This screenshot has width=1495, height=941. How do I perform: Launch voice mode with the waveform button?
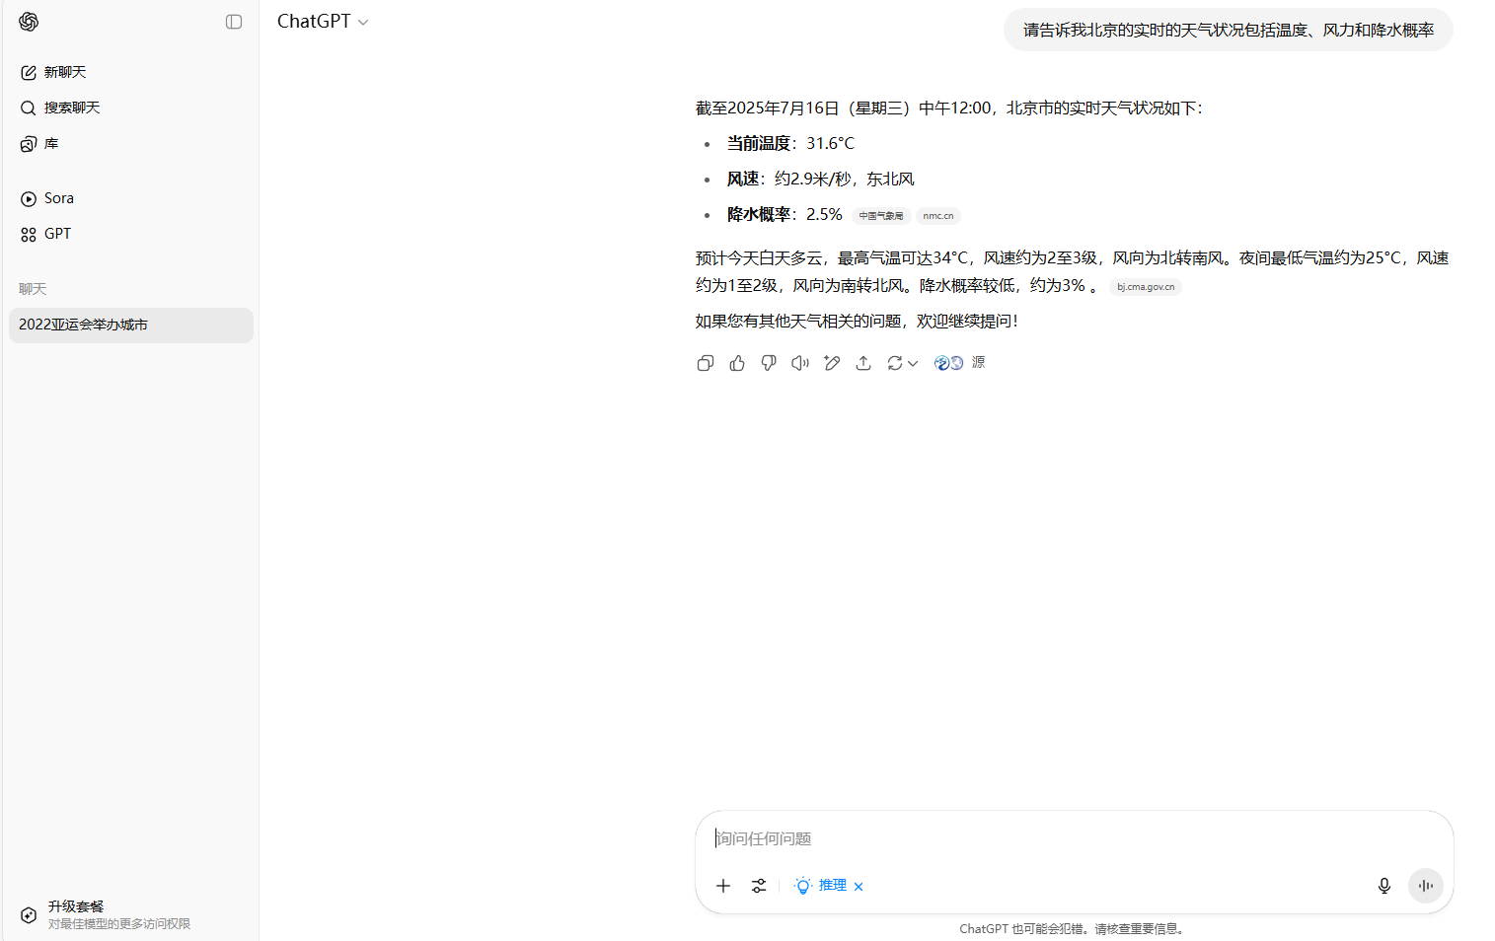(1426, 886)
